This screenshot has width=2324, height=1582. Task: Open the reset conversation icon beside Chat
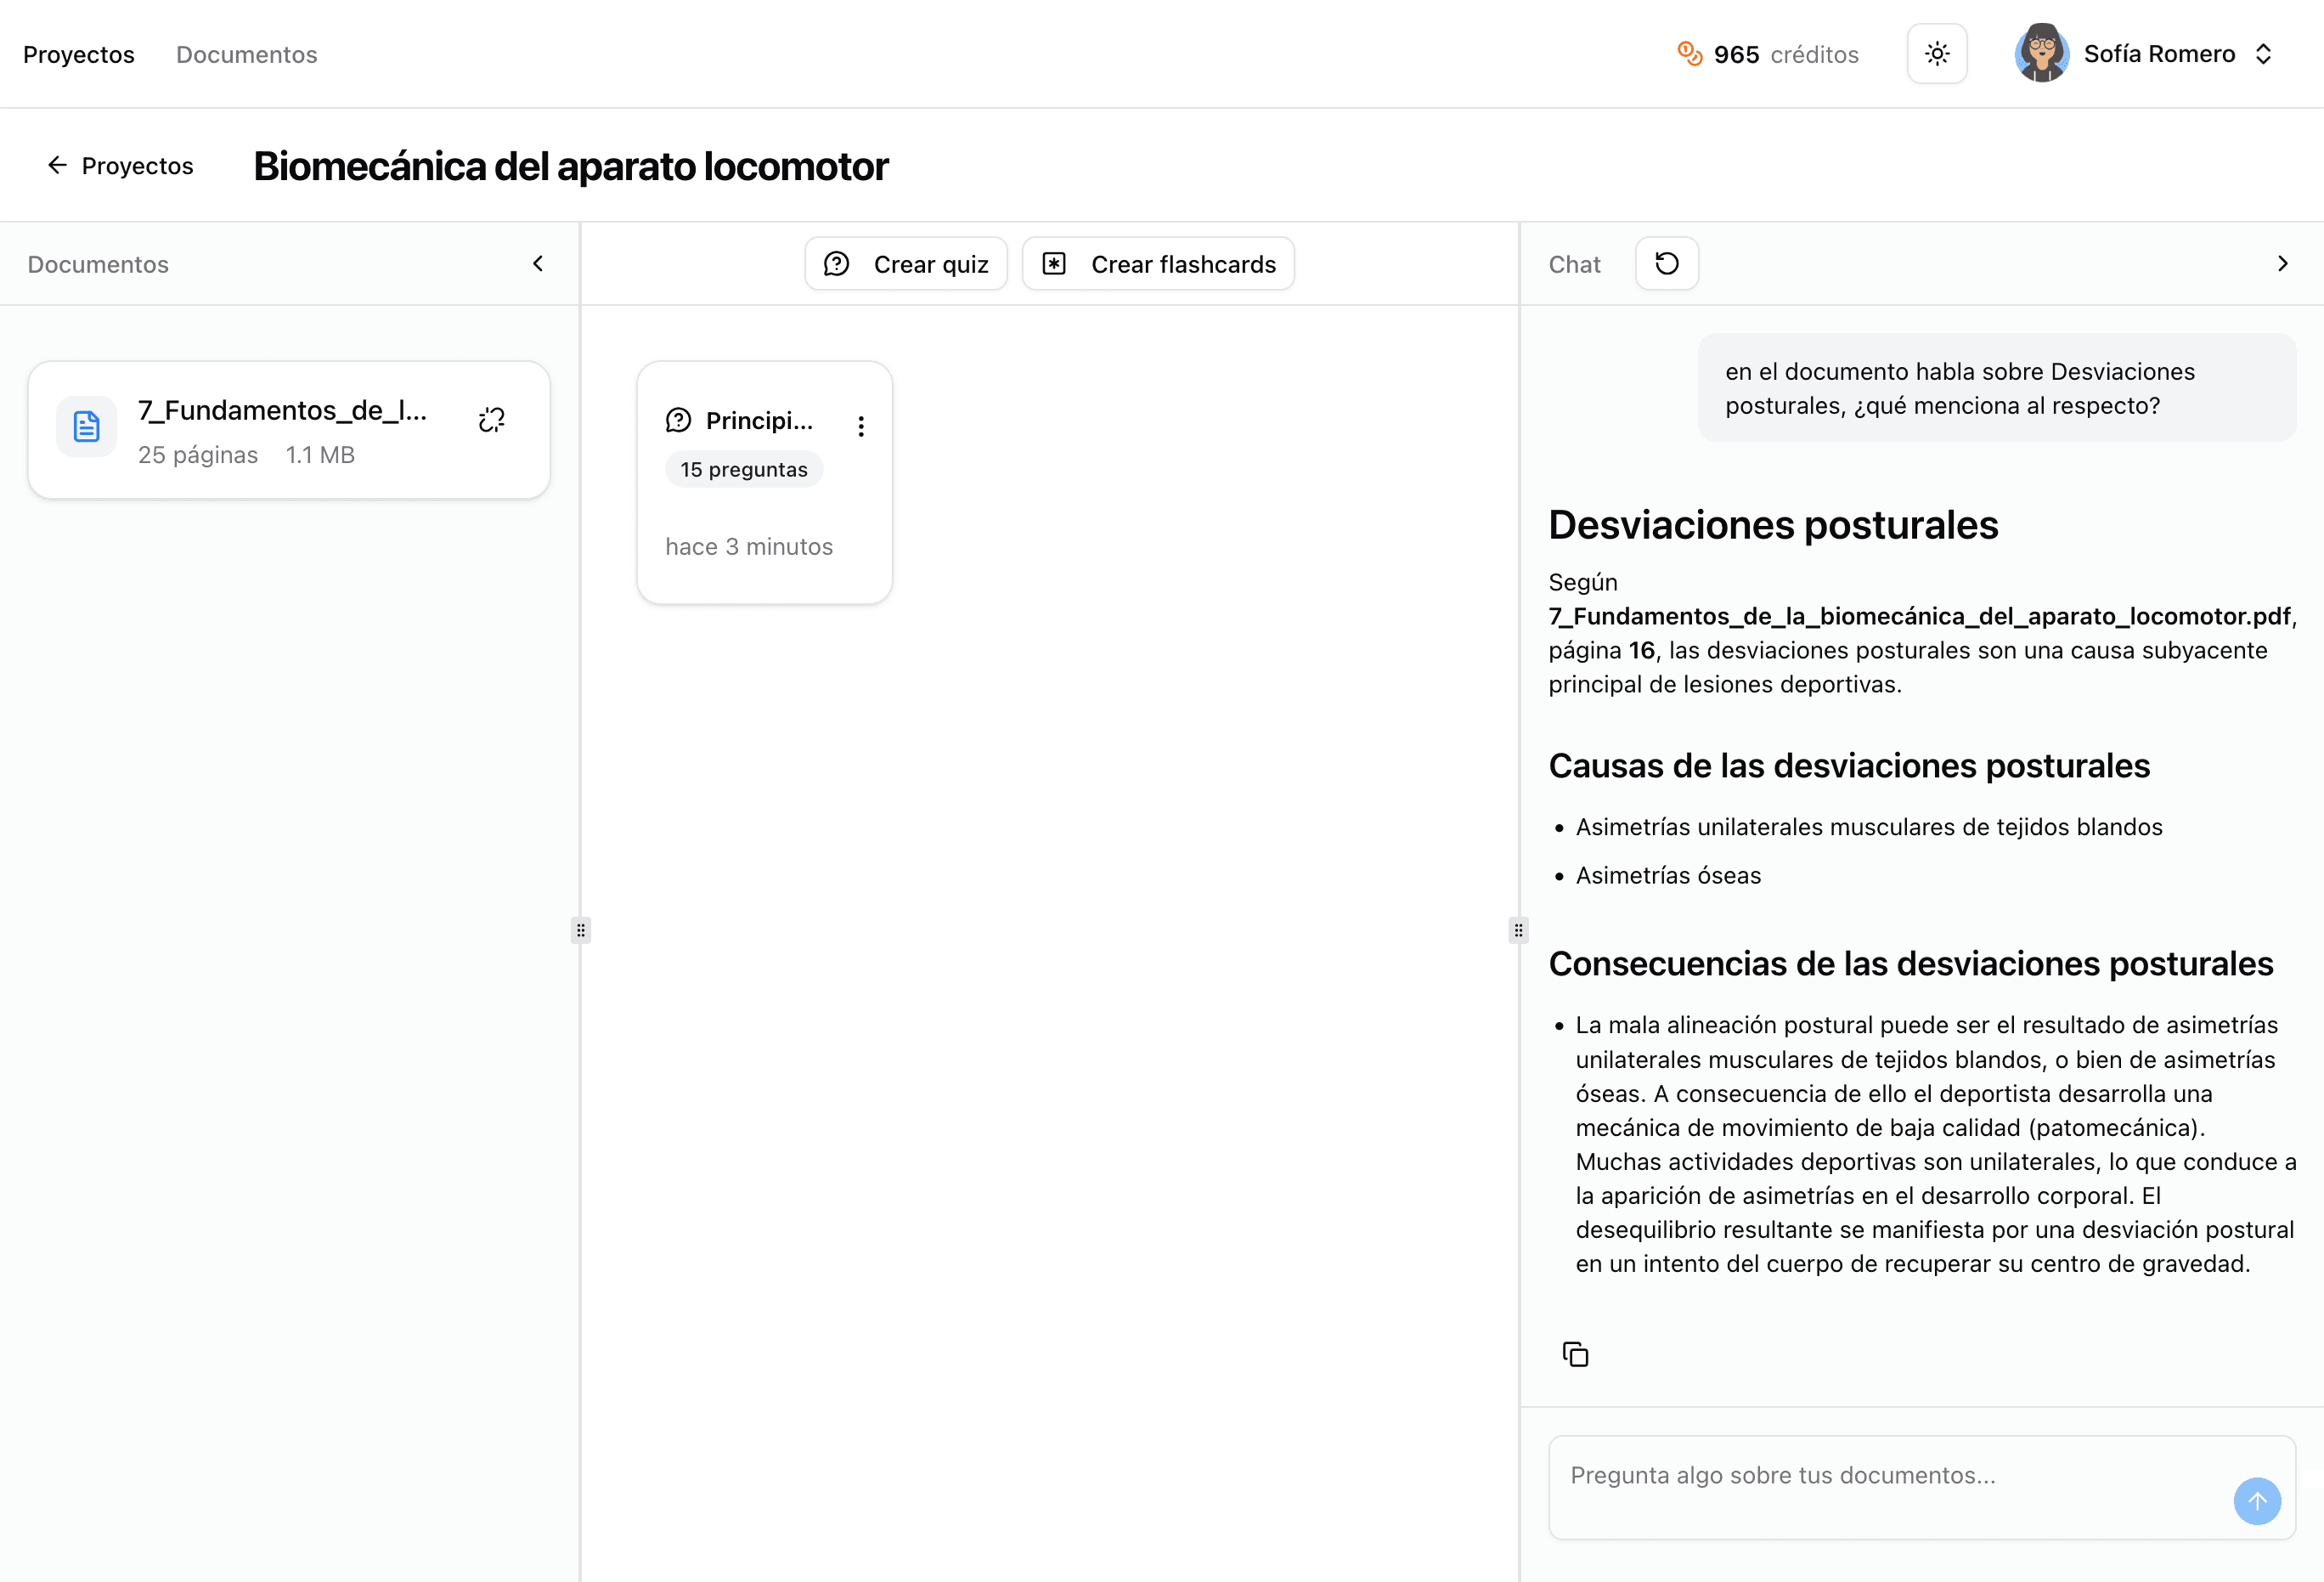tap(1666, 263)
